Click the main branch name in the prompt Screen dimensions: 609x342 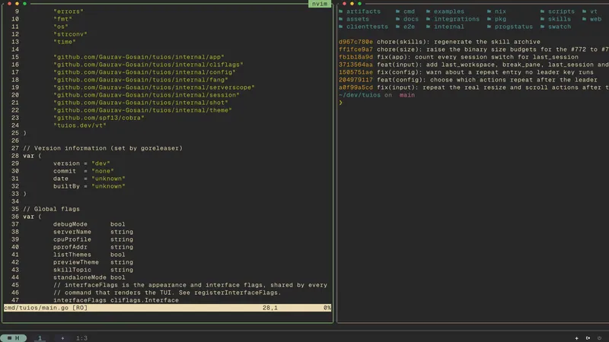[x=407, y=95]
